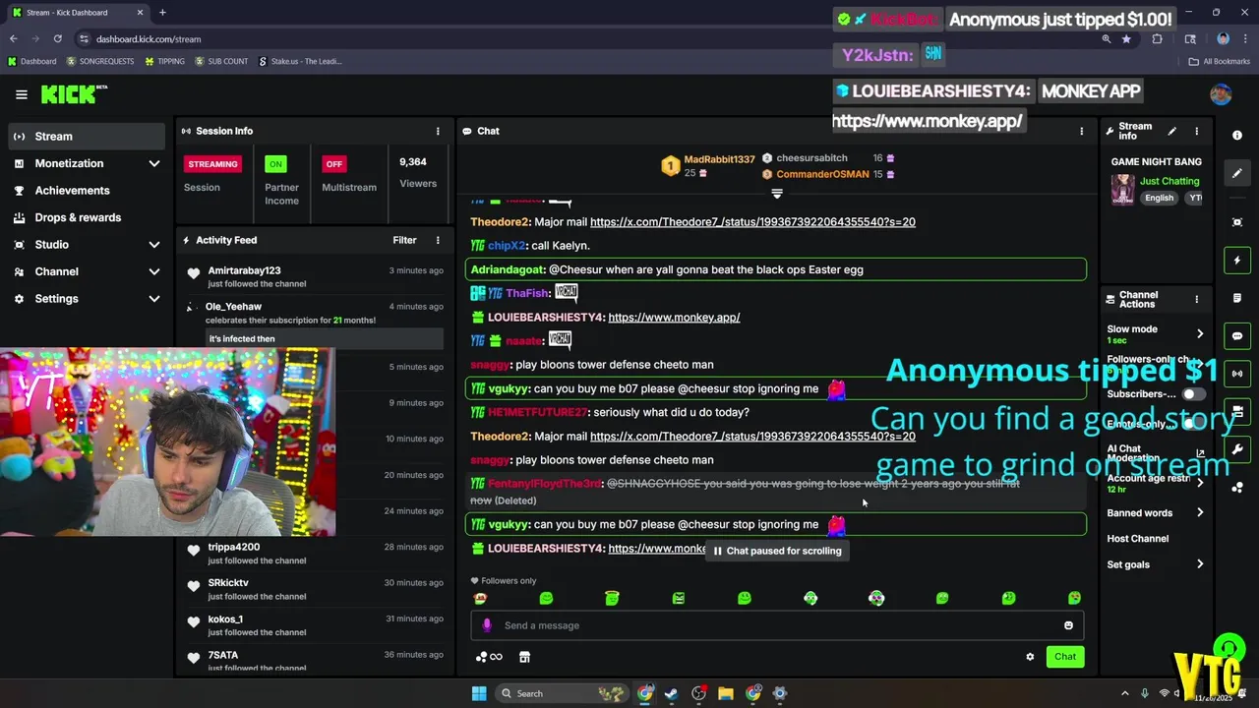Click the shop storefront icon below the message box
1259x708 pixels.
coord(524,657)
